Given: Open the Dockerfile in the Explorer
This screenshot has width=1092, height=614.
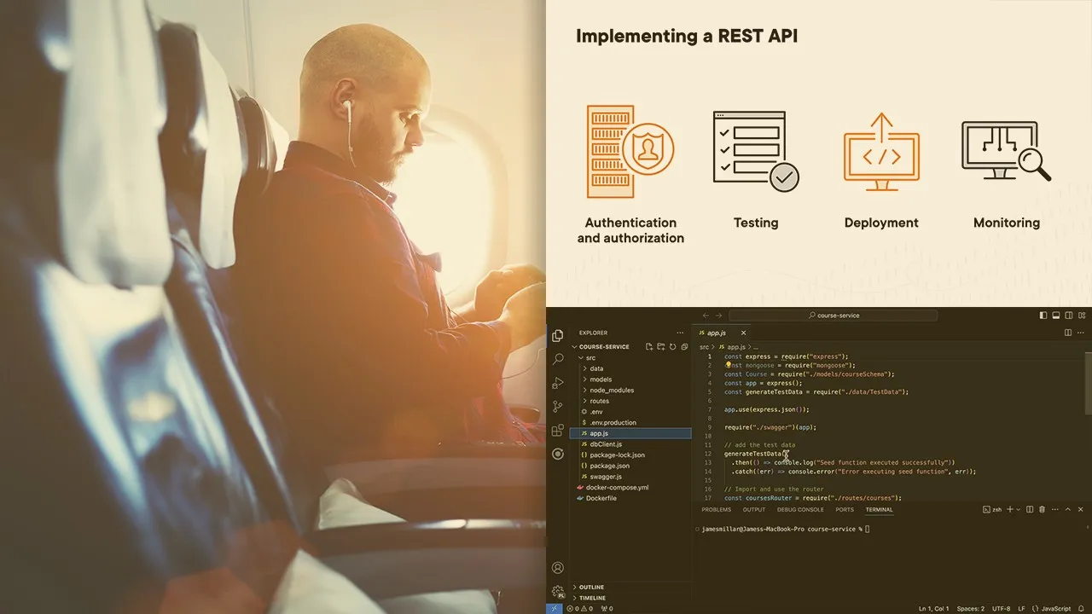Looking at the screenshot, I should coord(601,498).
